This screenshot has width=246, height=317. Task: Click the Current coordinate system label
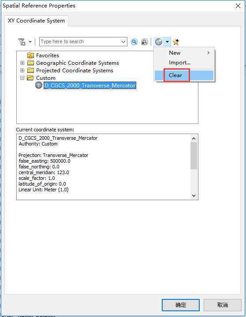pyautogui.click(x=45, y=130)
